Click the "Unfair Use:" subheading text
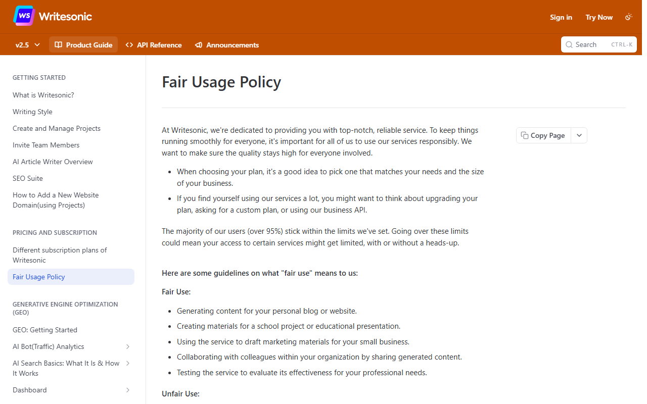 pos(180,393)
